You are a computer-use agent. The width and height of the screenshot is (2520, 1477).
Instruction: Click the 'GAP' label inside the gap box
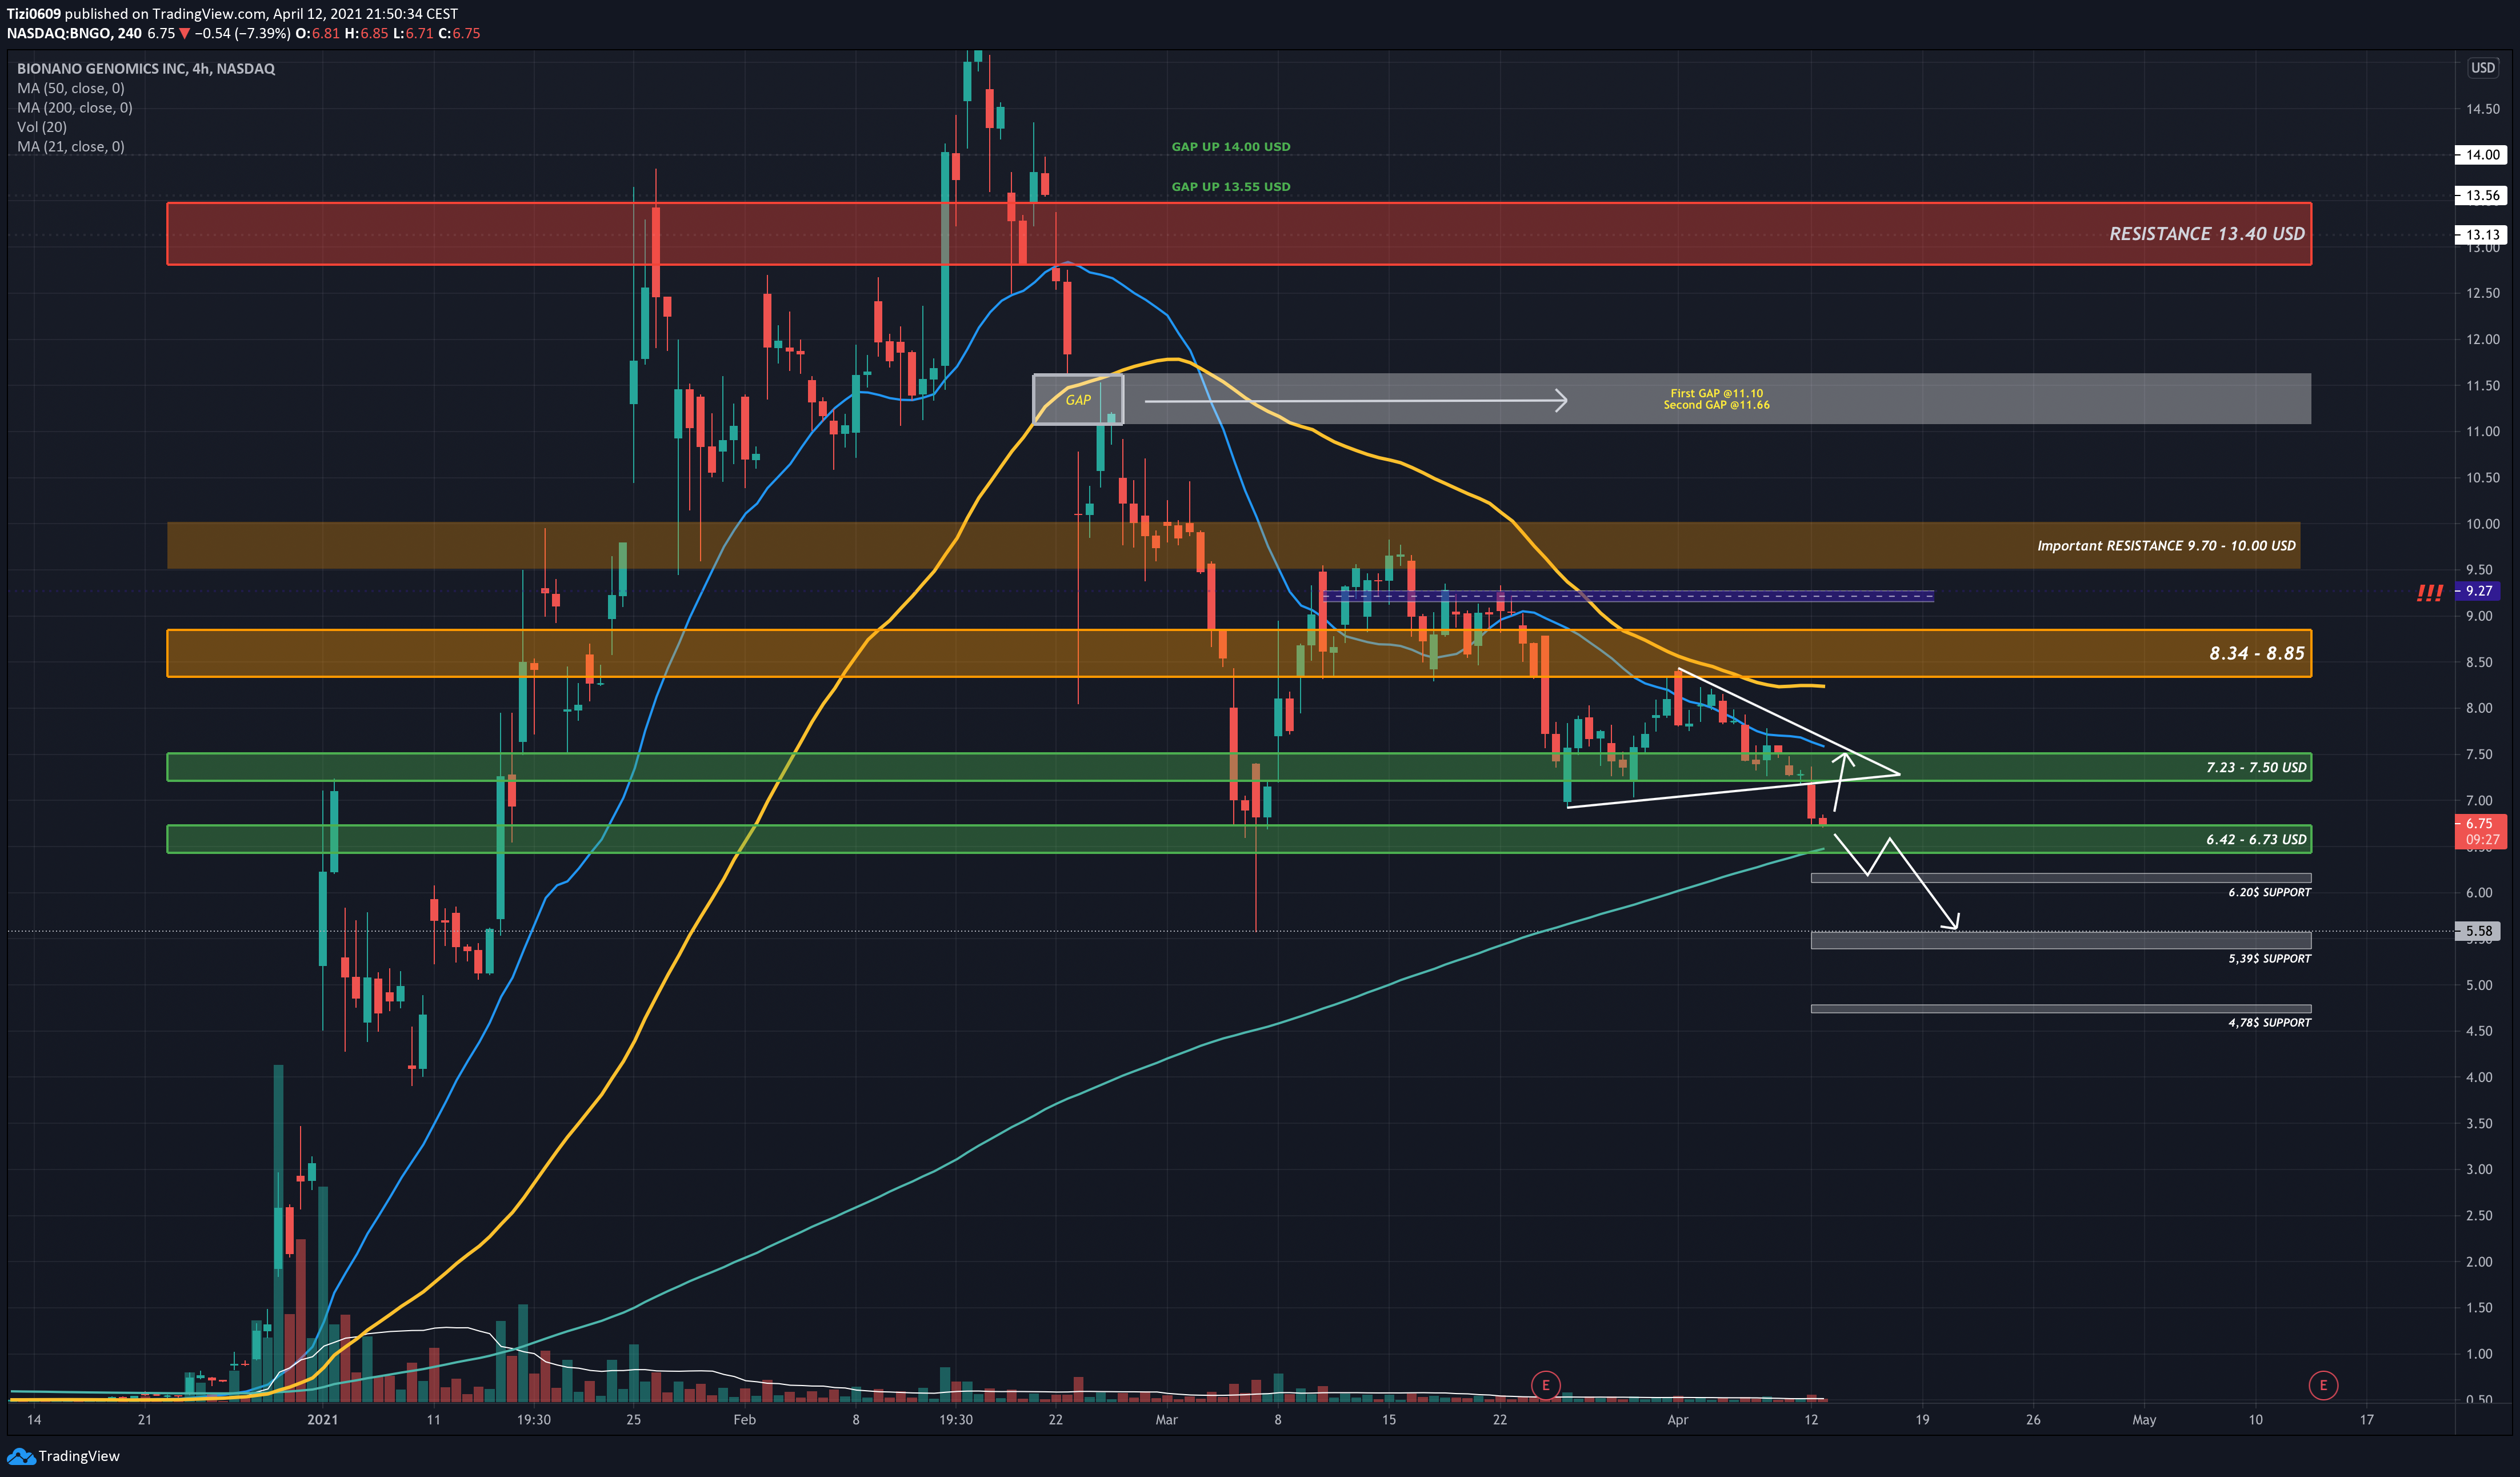(1077, 400)
